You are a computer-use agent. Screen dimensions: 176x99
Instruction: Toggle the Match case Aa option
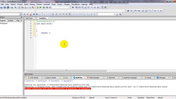(37, 14)
